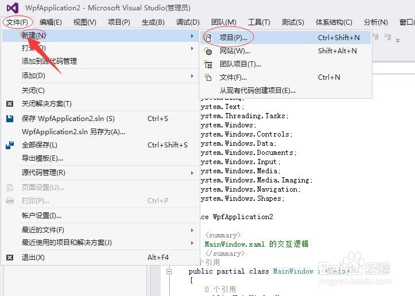
Task: Open the 项目(P) menu in menu bar
Action: coord(119,22)
